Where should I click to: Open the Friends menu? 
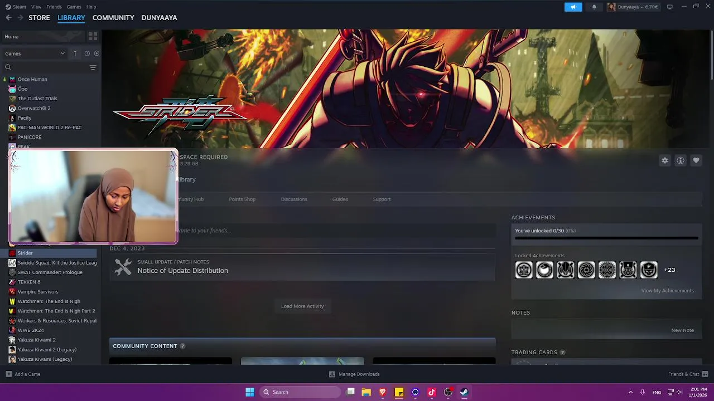click(54, 7)
